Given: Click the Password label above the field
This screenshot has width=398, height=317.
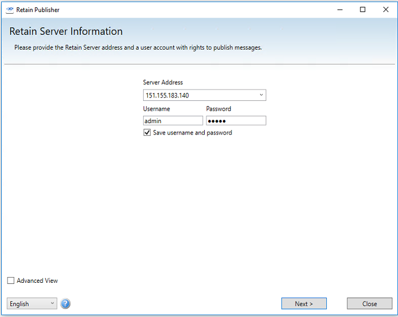Looking at the screenshot, I should [218, 109].
